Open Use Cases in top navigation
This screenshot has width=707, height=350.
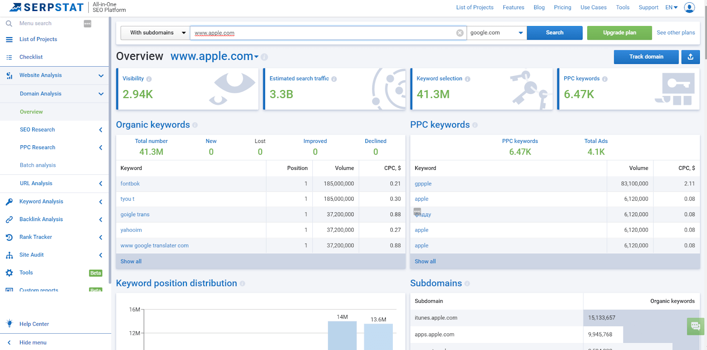[593, 8]
